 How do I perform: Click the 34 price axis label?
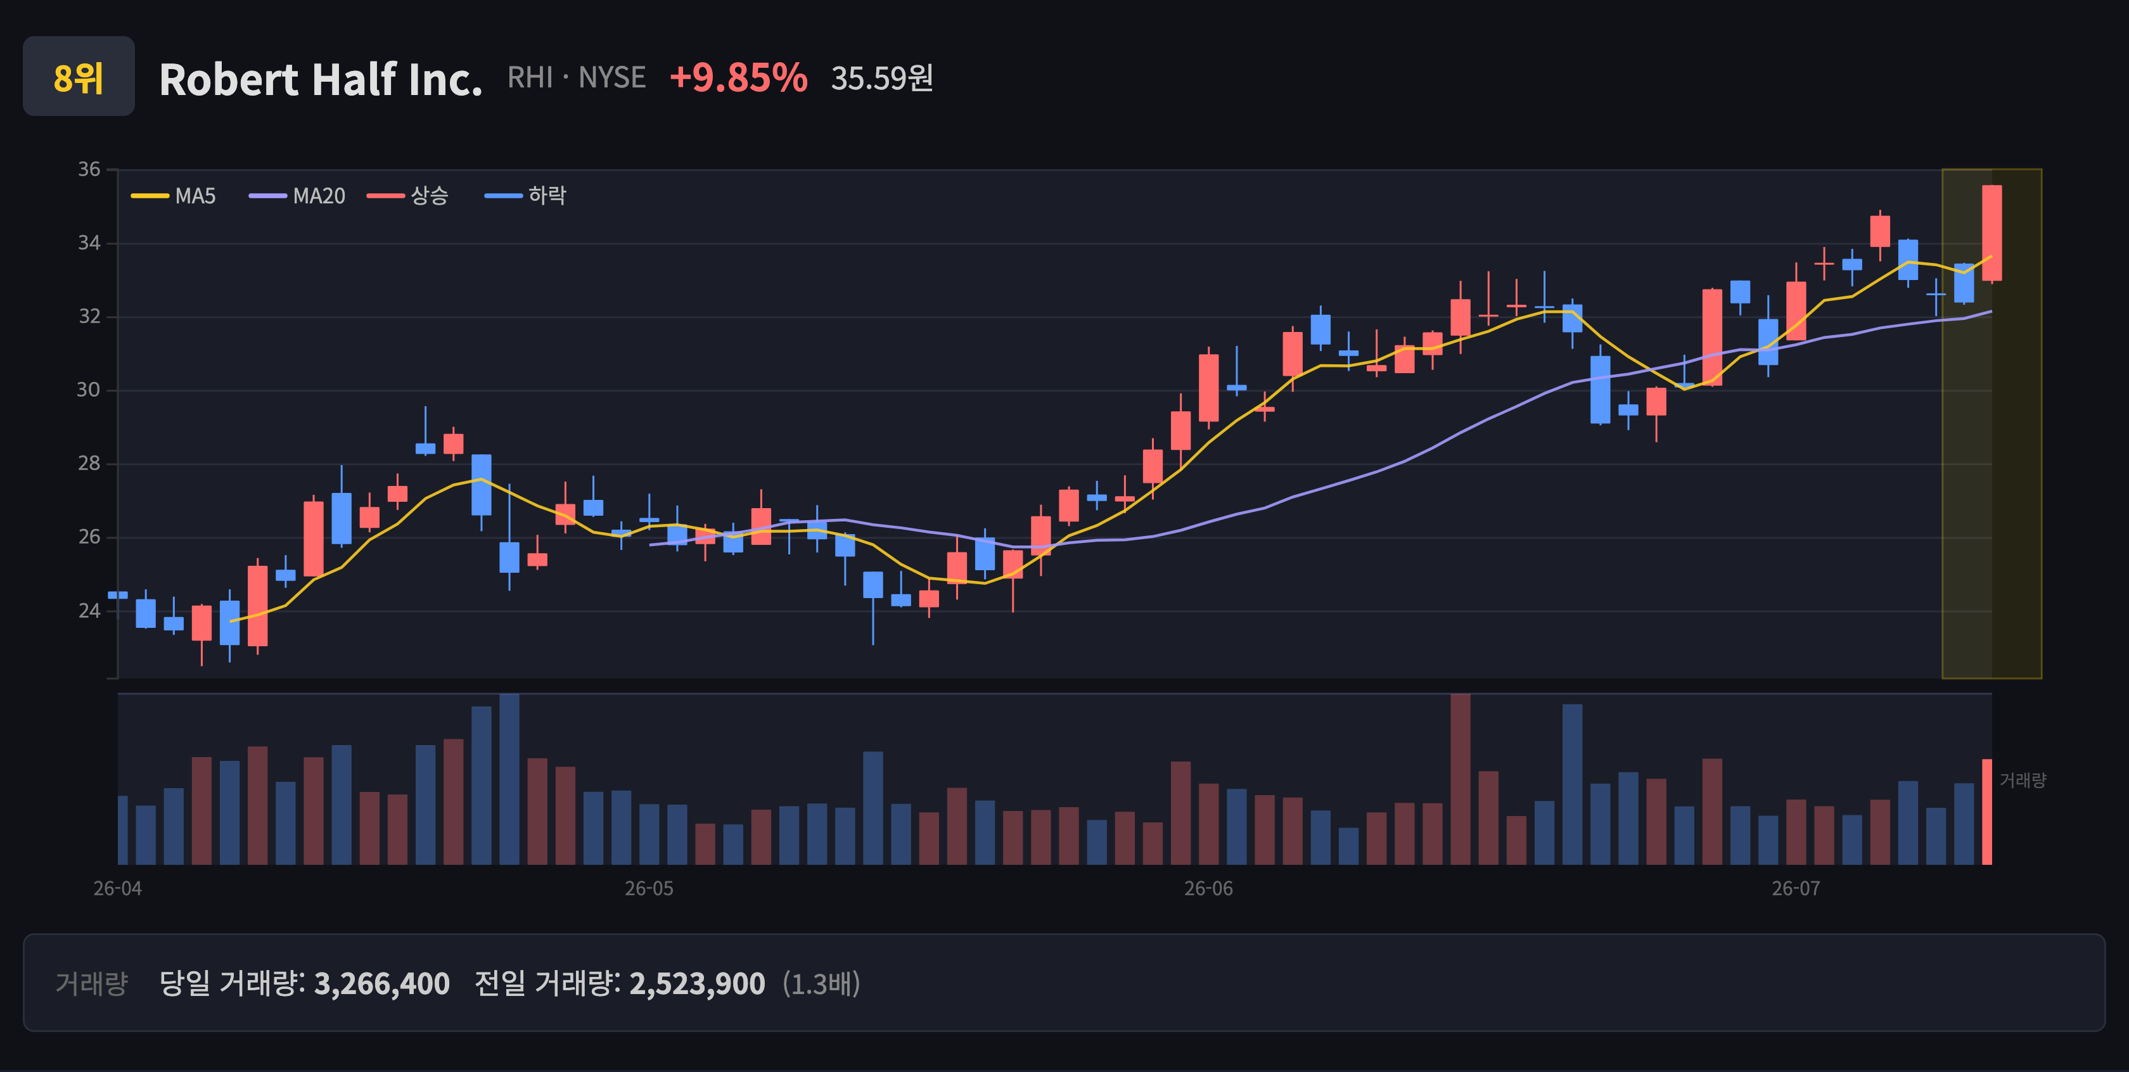pyautogui.click(x=89, y=243)
